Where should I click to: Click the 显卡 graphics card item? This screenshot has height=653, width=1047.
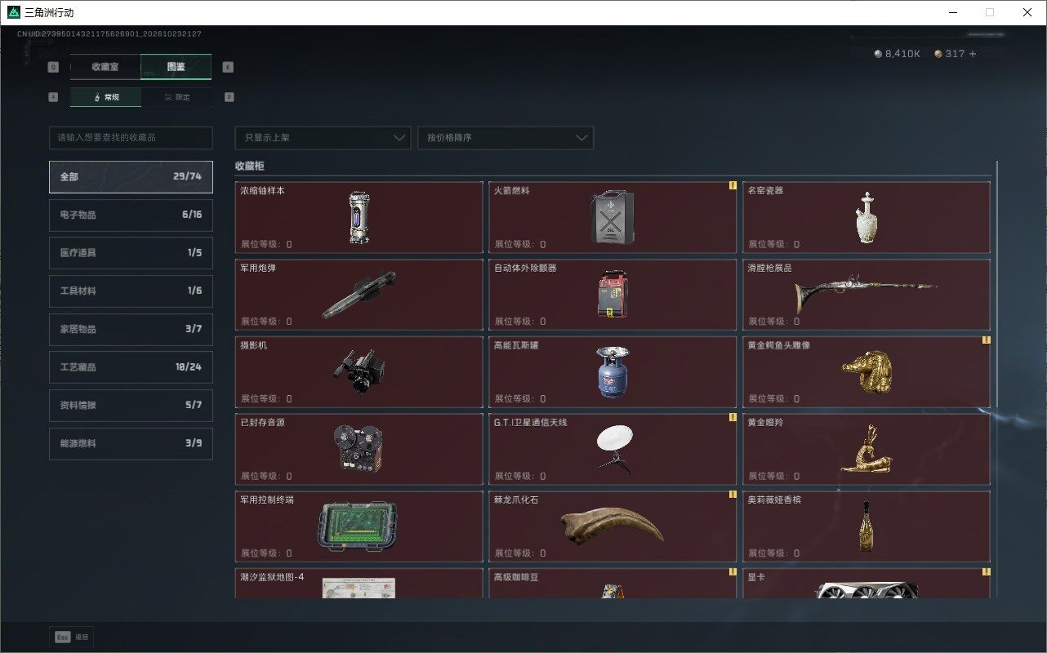click(x=866, y=584)
